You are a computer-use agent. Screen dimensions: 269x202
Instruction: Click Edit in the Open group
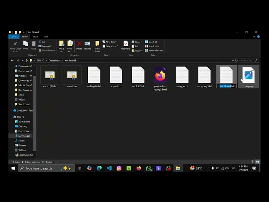point(135,46)
